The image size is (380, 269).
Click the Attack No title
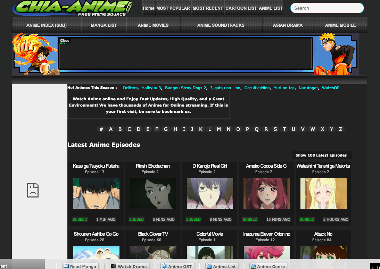pyautogui.click(x=323, y=234)
